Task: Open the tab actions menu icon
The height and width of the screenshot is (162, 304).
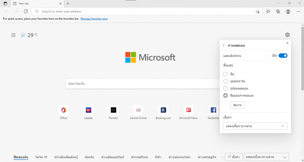Action: click(x=5, y=3)
